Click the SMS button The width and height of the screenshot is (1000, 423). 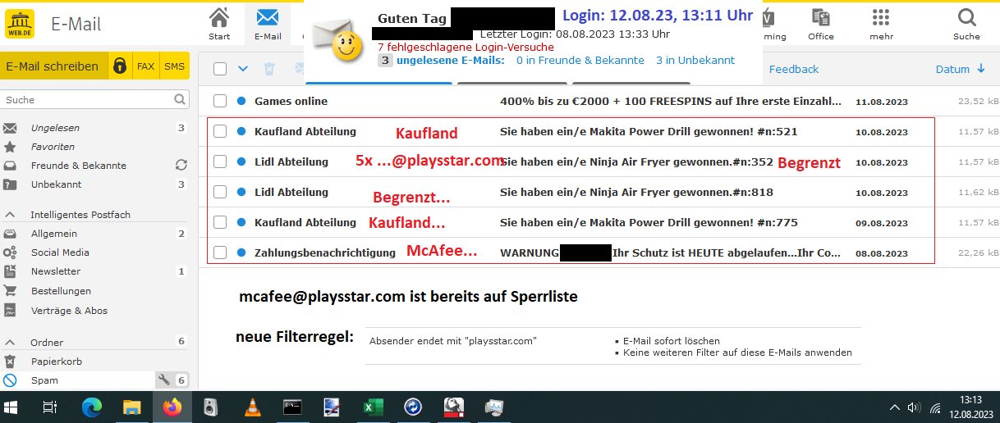click(x=174, y=66)
